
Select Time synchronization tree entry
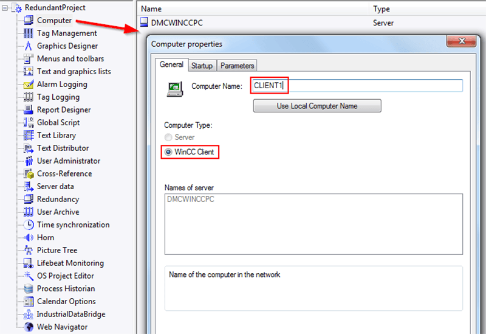(73, 224)
